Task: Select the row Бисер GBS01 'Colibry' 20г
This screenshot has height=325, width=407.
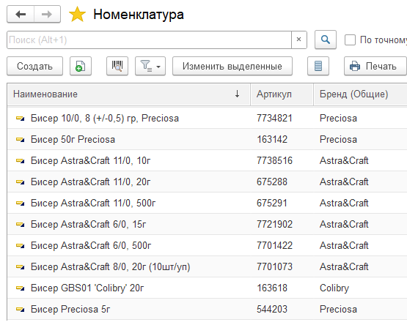Action: (x=207, y=288)
